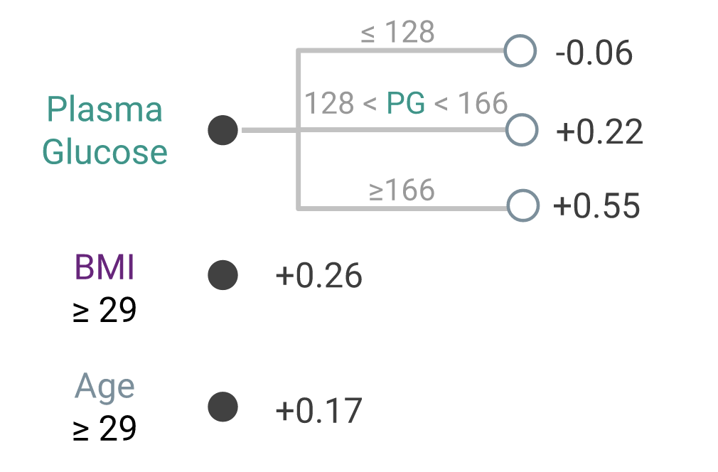Select the Age feature label
The width and height of the screenshot is (718, 472).
(105, 386)
